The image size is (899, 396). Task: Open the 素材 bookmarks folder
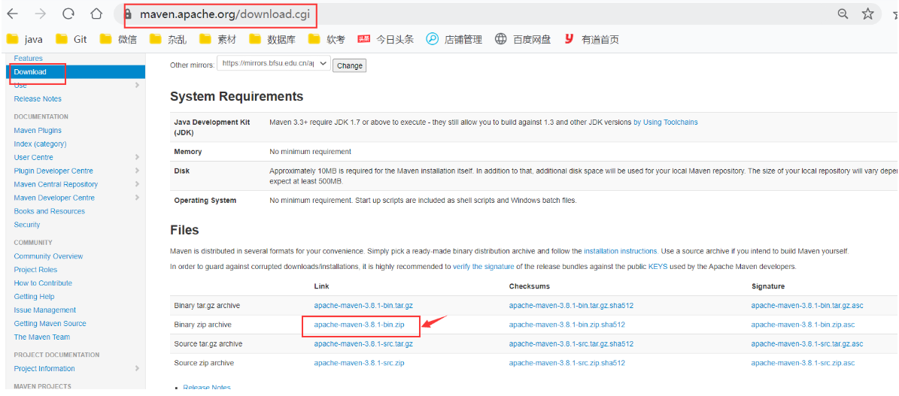click(218, 40)
